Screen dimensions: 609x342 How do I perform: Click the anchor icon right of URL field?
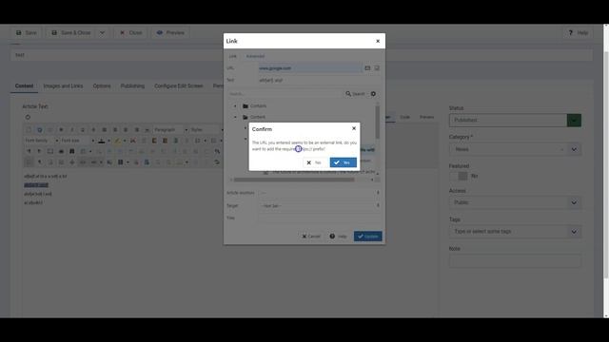pos(377,68)
